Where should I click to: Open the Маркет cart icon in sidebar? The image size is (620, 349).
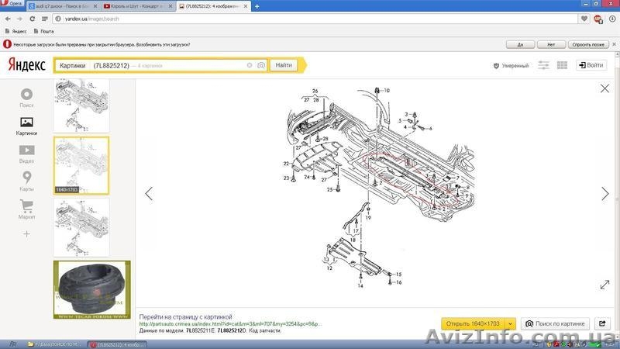point(26,209)
